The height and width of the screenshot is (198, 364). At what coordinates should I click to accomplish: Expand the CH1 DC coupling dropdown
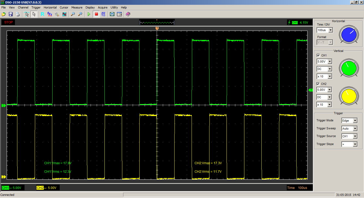[x=330, y=69]
